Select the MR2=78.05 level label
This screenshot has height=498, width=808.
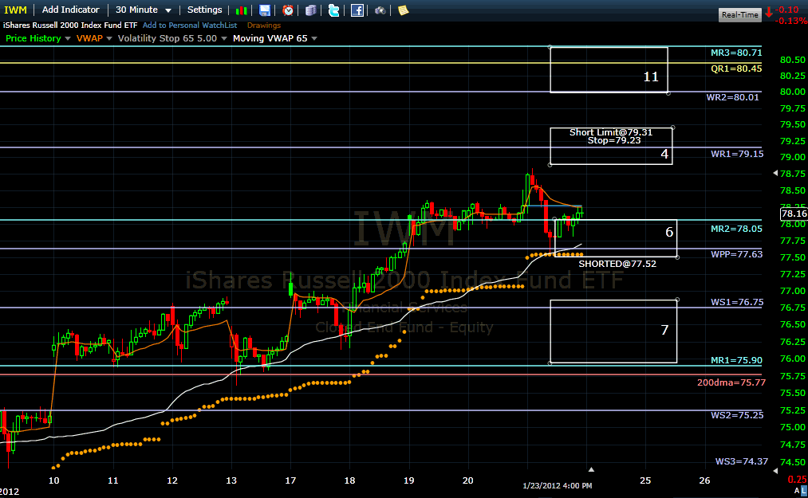point(736,229)
